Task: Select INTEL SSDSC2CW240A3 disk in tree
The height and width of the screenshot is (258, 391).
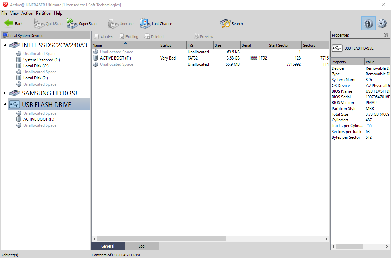Action: pyautogui.click(x=55, y=45)
